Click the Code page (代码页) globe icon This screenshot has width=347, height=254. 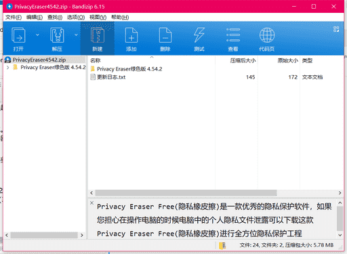267,35
